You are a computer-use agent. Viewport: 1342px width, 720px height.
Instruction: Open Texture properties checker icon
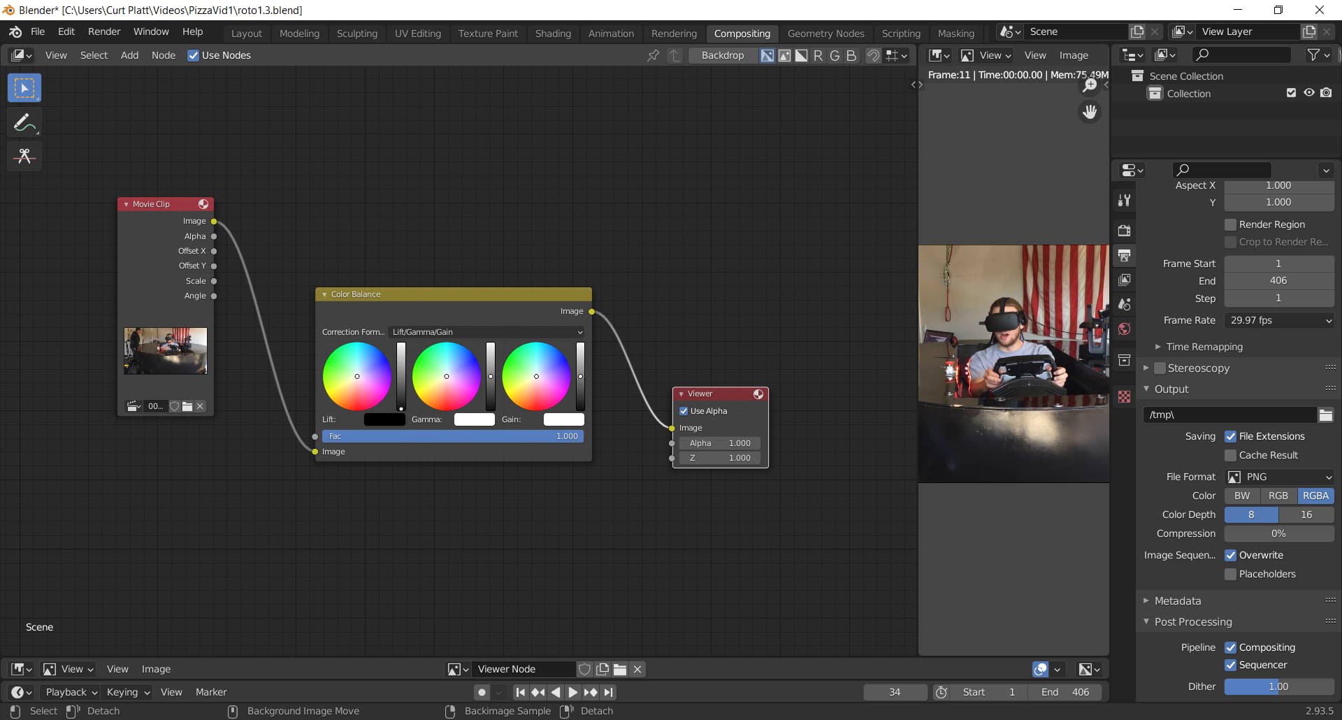(1124, 396)
